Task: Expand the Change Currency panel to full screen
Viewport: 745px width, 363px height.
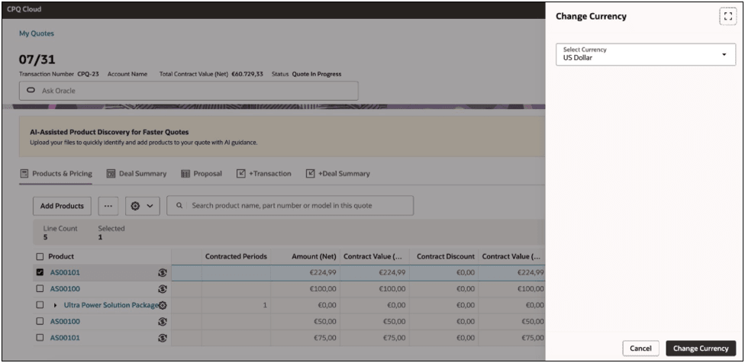Action: [x=727, y=17]
